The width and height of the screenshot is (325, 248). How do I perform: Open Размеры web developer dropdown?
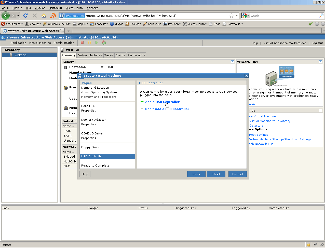point(172,24)
